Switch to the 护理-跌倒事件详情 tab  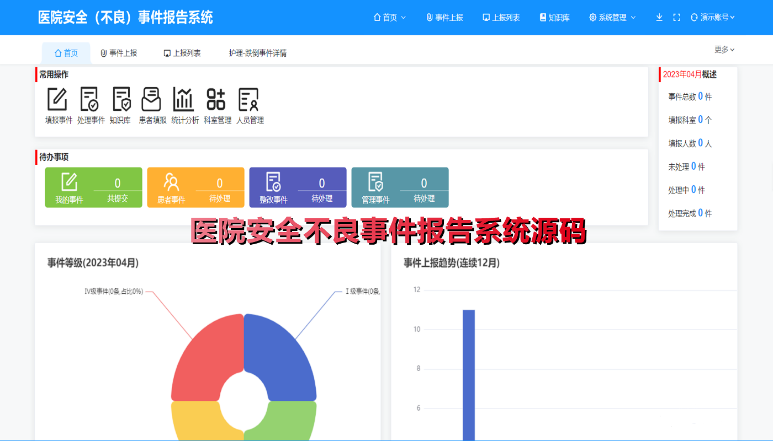pos(257,53)
